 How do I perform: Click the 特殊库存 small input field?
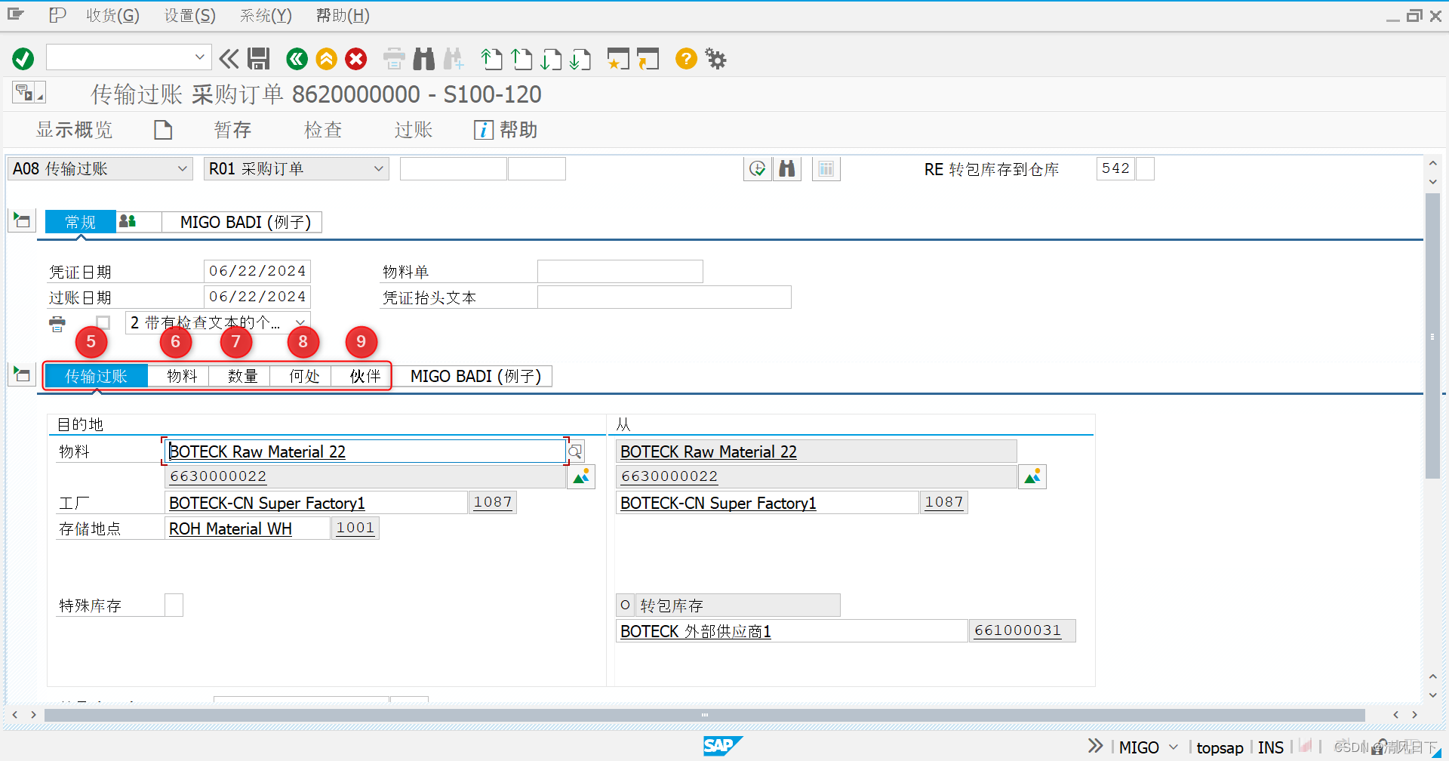coord(174,605)
